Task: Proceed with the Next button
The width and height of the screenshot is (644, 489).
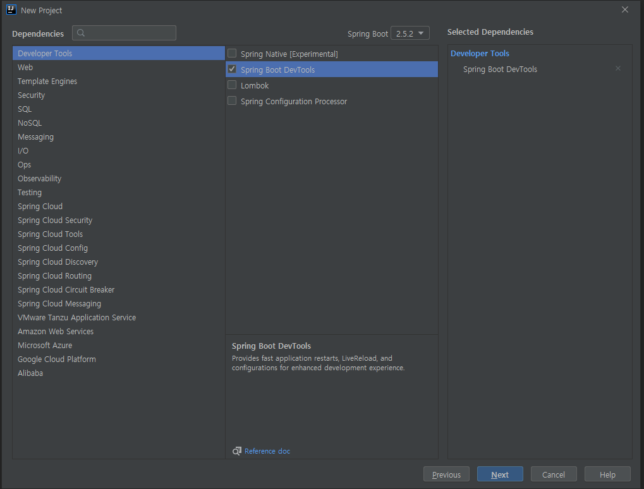Action: (500, 474)
